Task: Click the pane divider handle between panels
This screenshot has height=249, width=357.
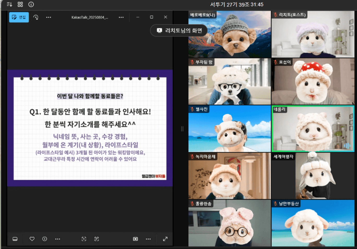Action: pyautogui.click(x=182, y=129)
